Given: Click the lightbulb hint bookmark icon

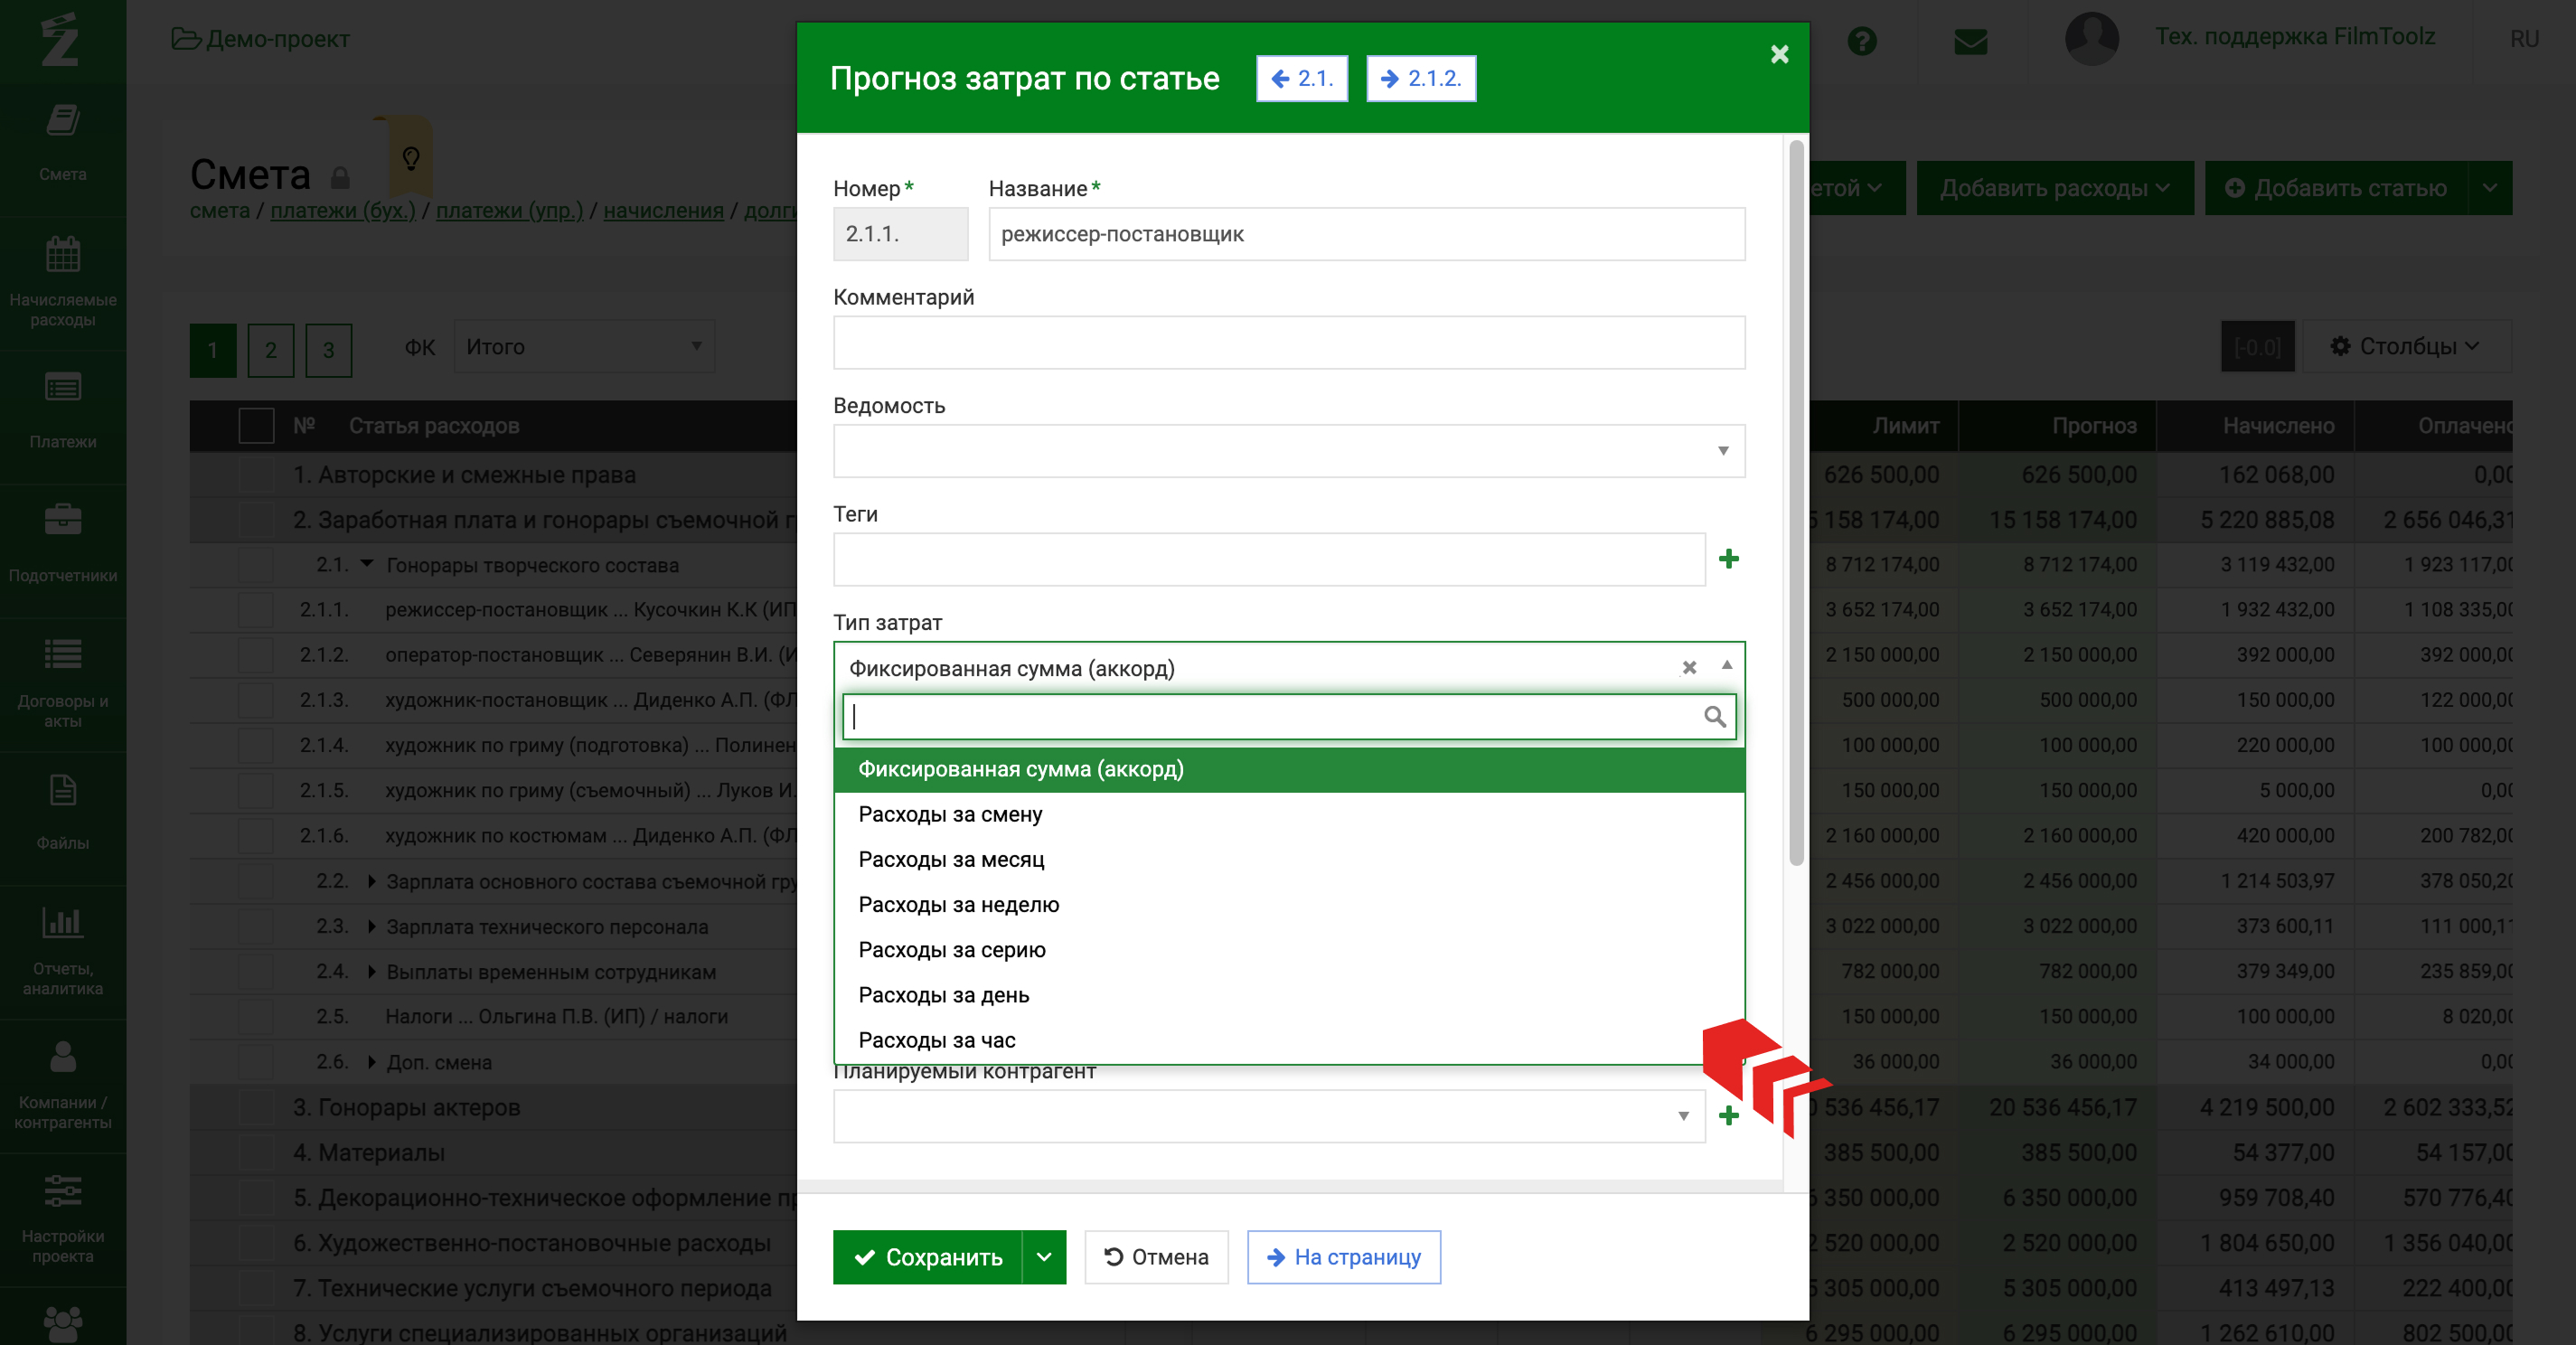Looking at the screenshot, I should point(410,157).
